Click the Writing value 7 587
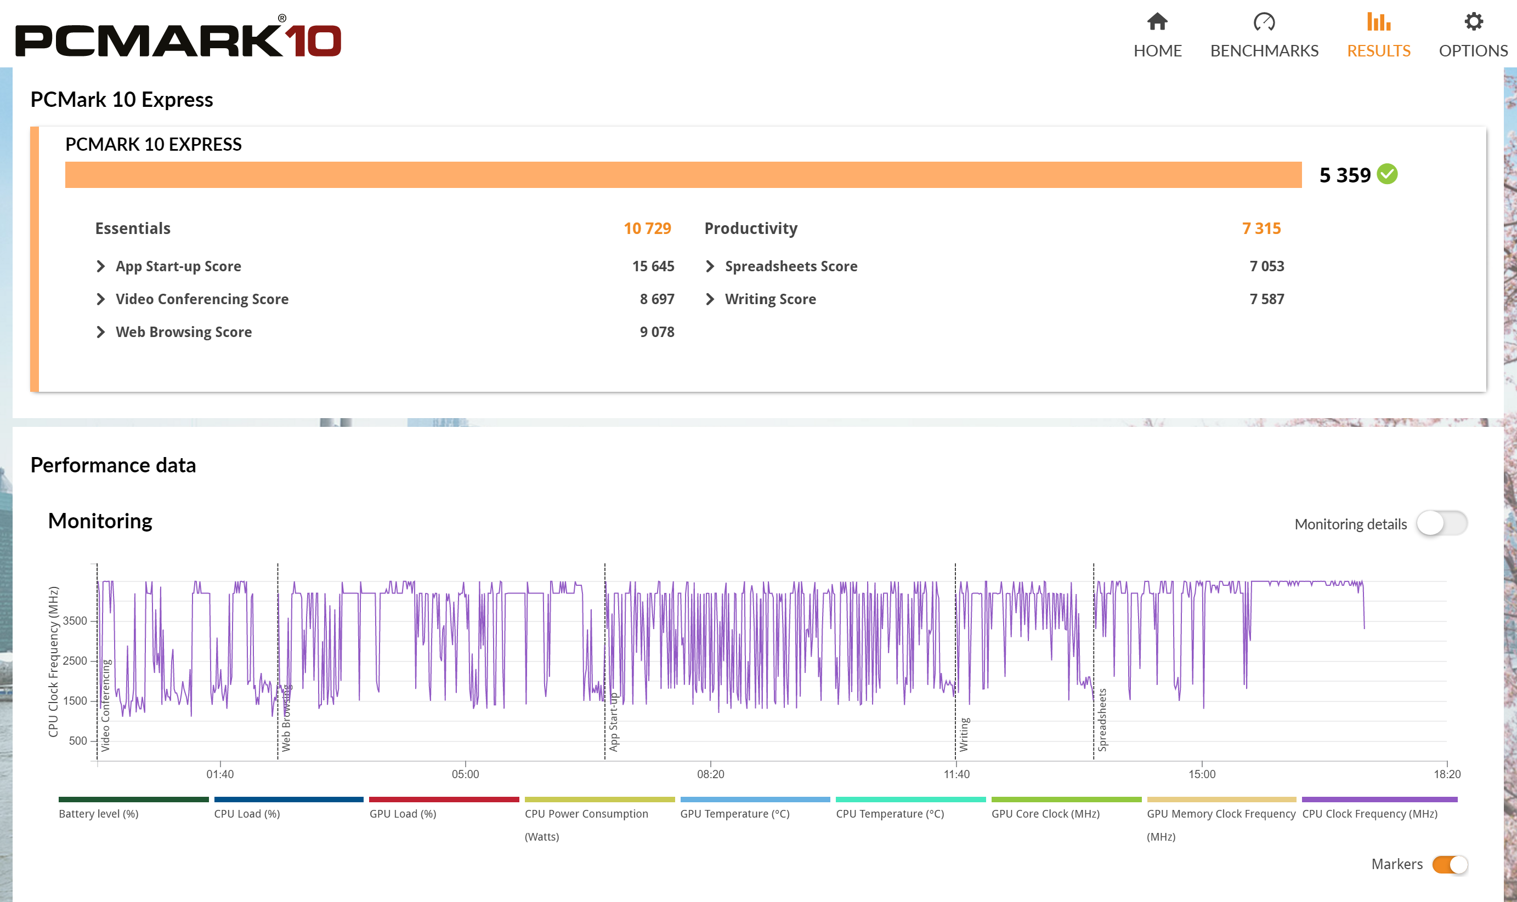Image resolution: width=1517 pixels, height=902 pixels. click(1267, 299)
